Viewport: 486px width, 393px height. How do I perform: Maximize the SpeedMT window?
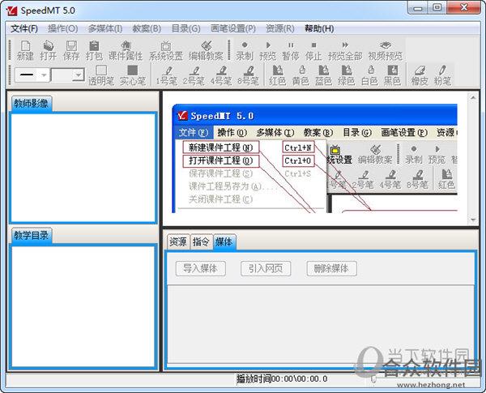[437, 8]
